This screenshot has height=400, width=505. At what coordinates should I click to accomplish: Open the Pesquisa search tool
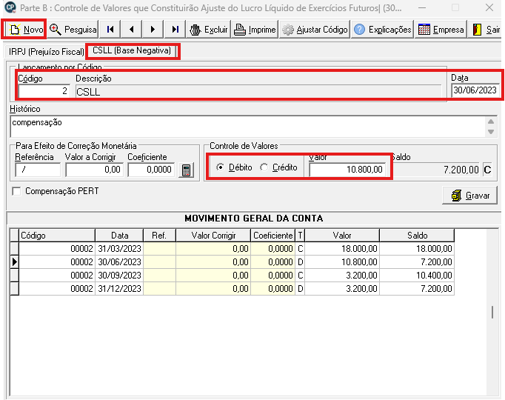73,30
